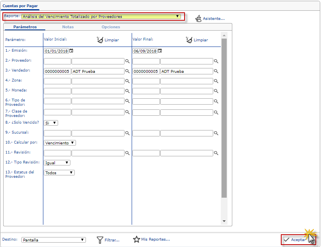The height and width of the screenshot is (247, 321).
Task: Open calendar picker for final Emisión date
Action: click(x=160, y=51)
